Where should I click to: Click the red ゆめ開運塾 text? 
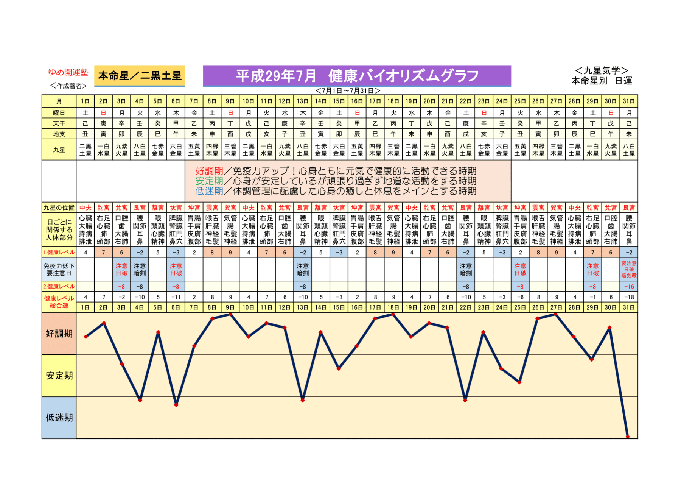coord(68,72)
